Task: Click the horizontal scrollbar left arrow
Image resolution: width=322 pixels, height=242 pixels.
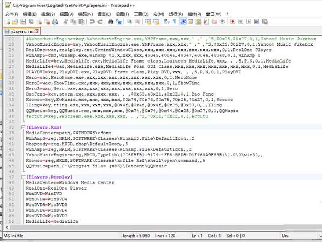Action: 7,227
